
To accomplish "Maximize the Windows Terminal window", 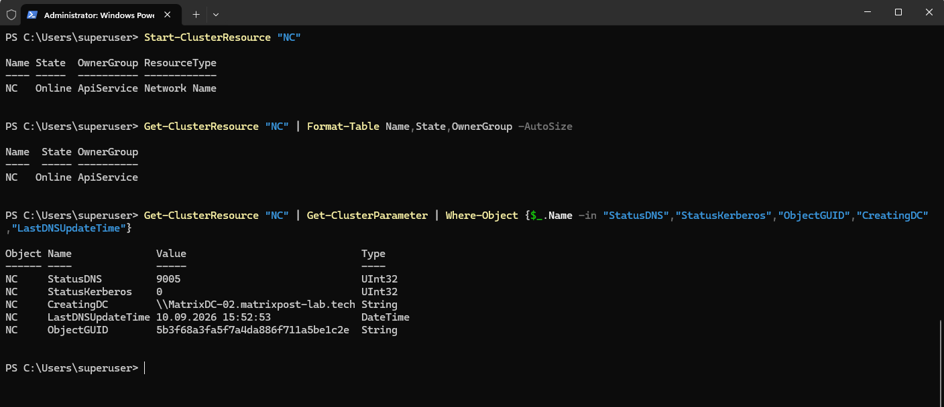I will [898, 12].
